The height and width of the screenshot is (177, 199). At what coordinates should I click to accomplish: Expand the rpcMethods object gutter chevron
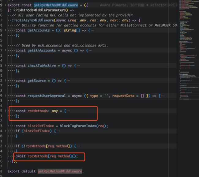5,111
